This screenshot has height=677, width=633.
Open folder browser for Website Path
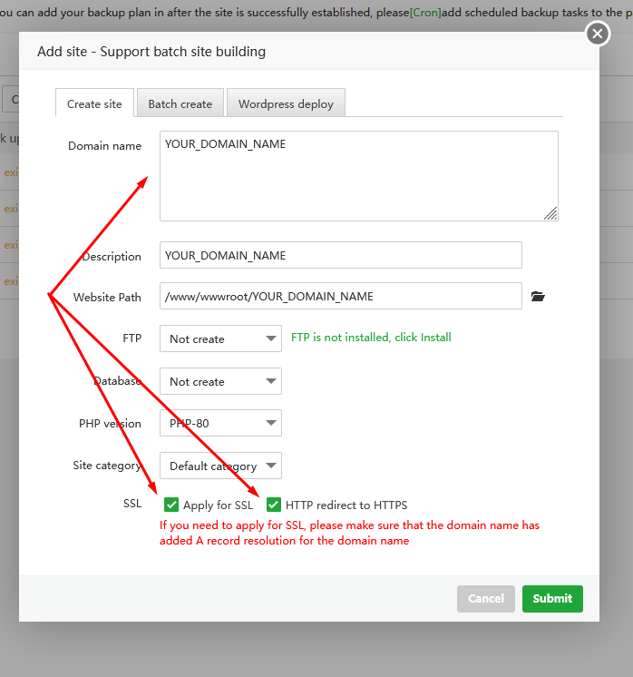[x=538, y=297]
